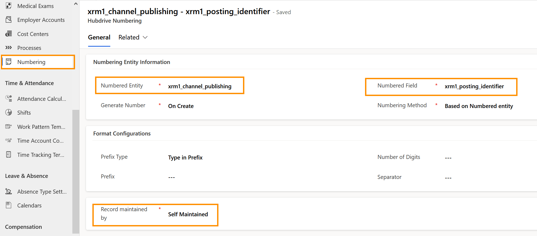Click the Cost Centers icon
The image size is (537, 236).
point(9,34)
